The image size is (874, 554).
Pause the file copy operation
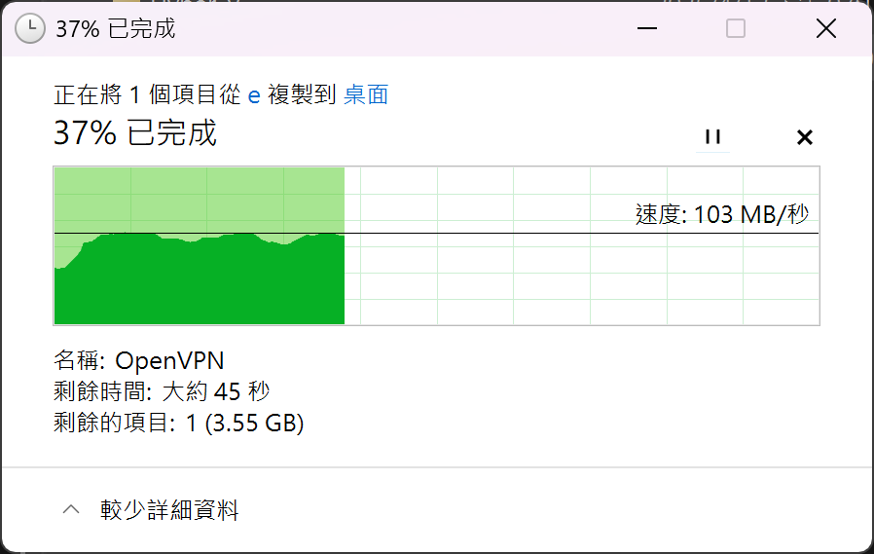coord(712,136)
